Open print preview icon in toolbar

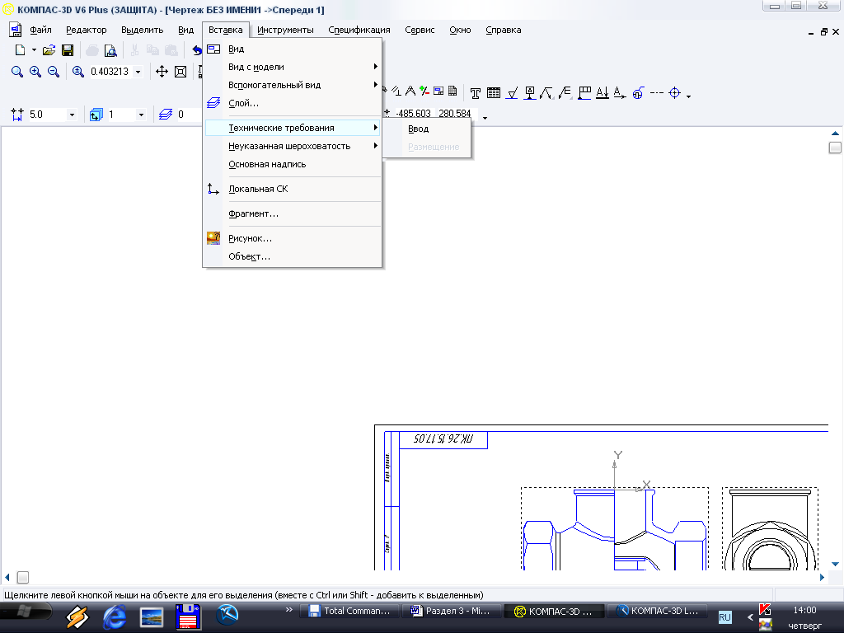(110, 50)
